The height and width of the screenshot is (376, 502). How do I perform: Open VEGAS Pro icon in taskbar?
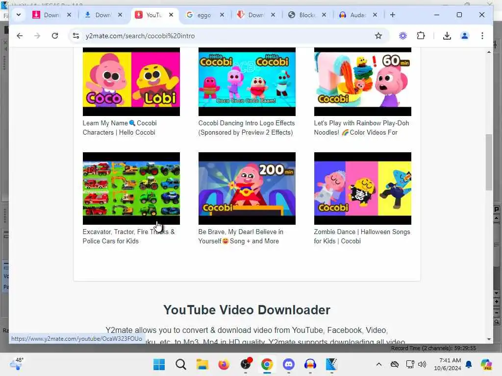click(x=331, y=364)
